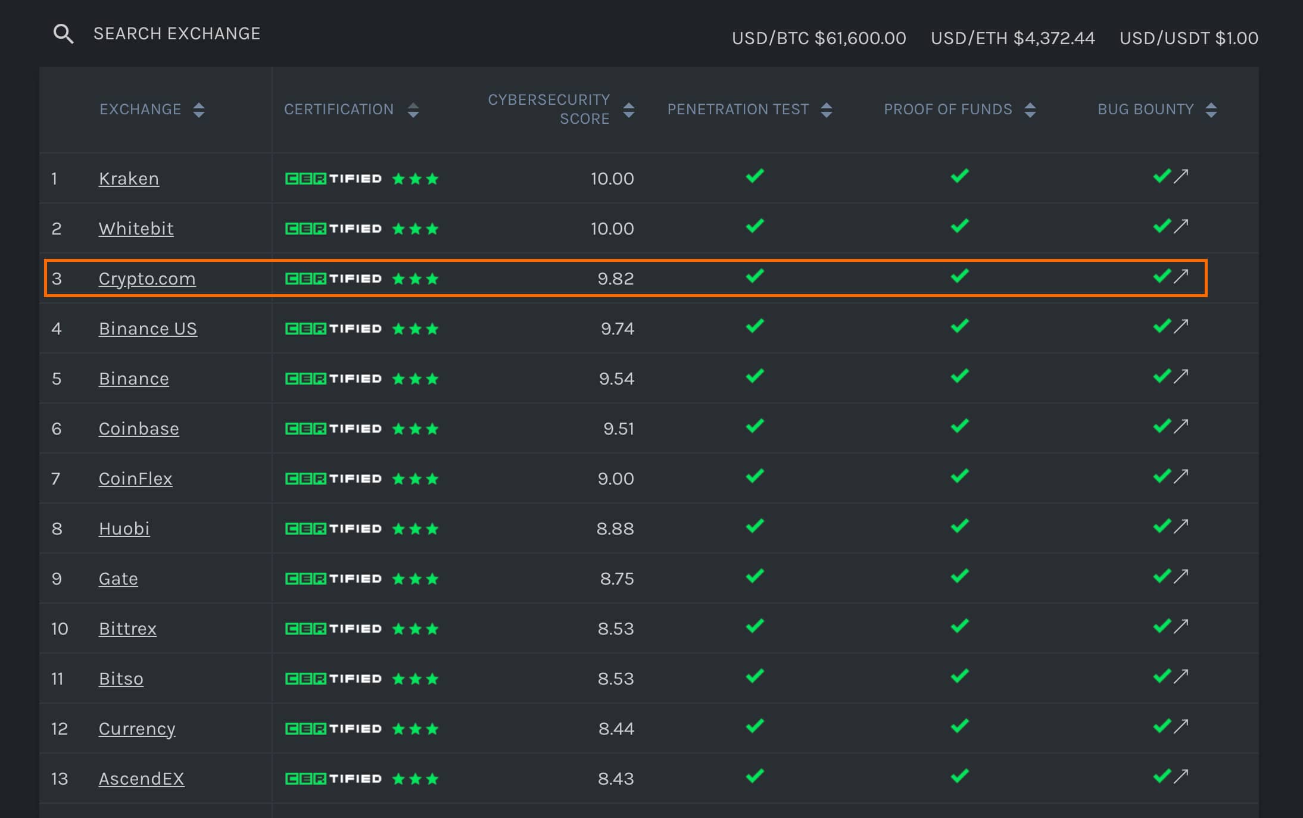Open the Huobi exchange link
The width and height of the screenshot is (1303, 818).
point(124,529)
